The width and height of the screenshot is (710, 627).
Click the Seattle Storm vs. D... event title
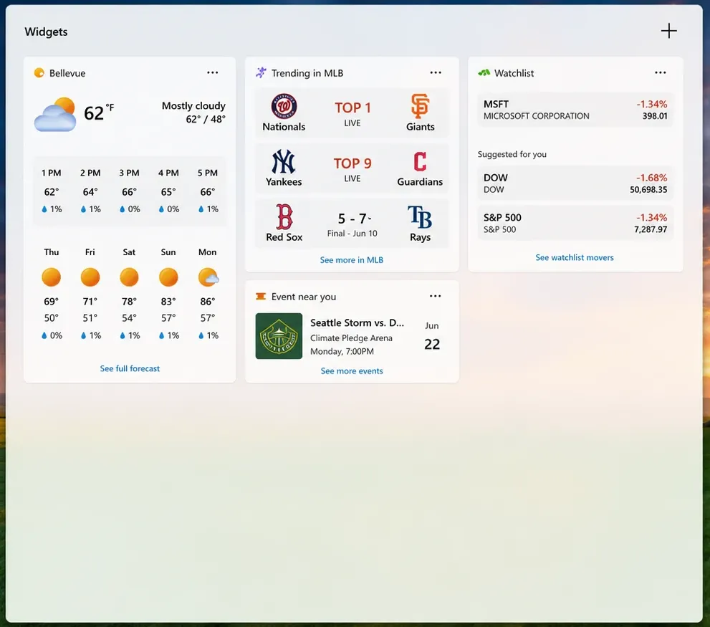pyautogui.click(x=357, y=322)
